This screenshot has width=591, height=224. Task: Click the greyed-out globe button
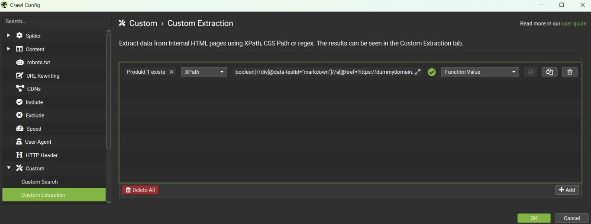[x=530, y=72]
